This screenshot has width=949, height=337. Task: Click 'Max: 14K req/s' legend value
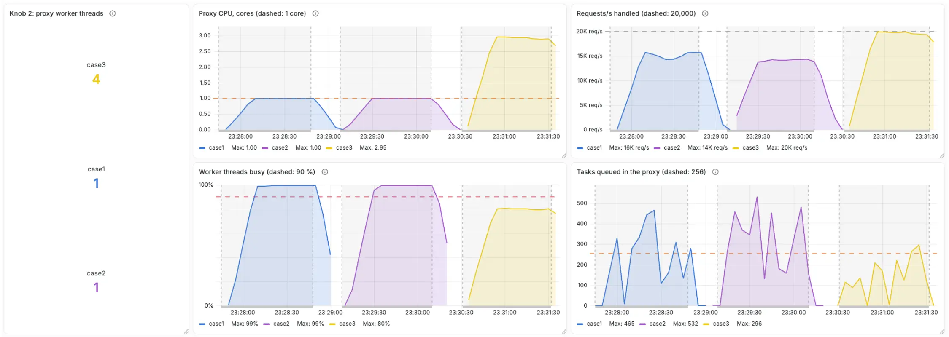click(708, 148)
